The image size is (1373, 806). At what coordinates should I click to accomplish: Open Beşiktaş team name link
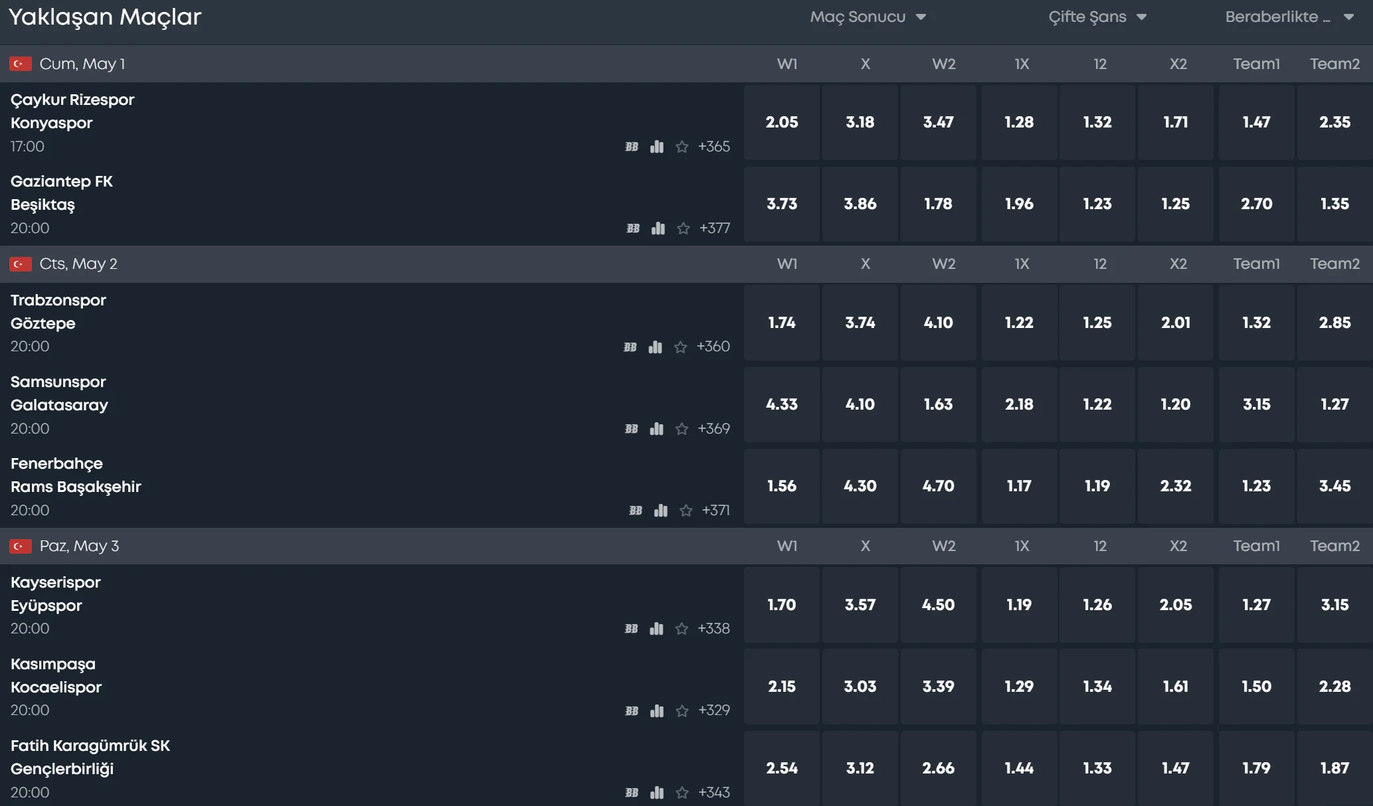(x=43, y=205)
